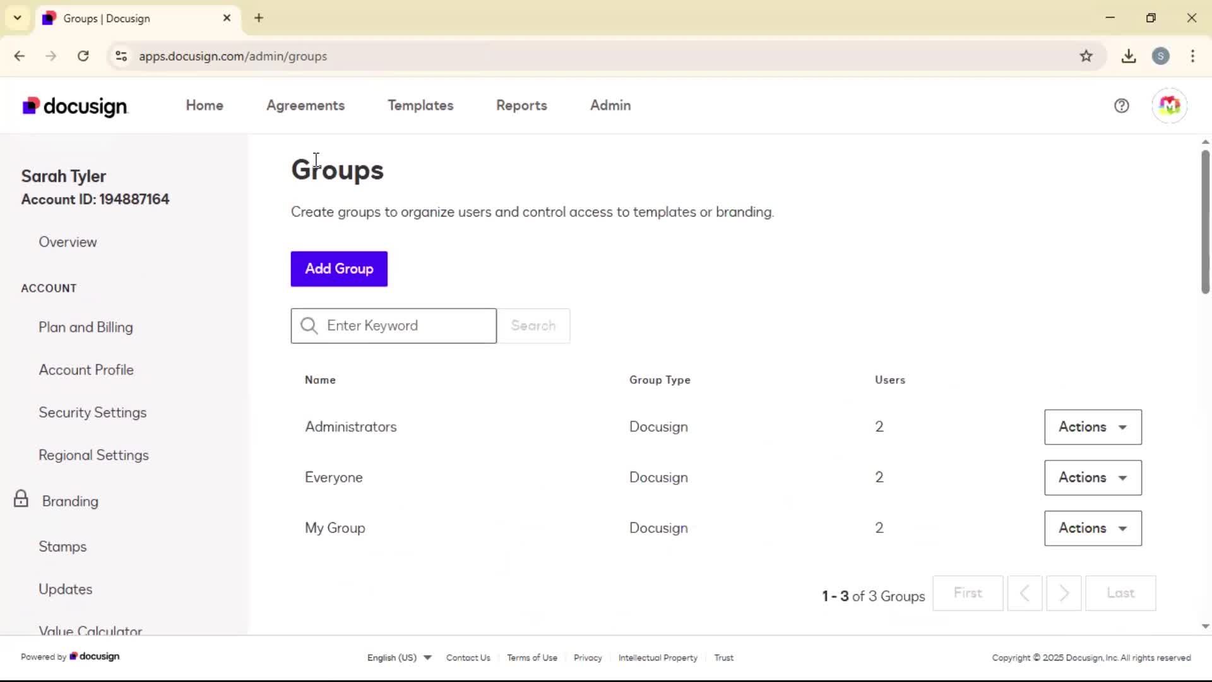This screenshot has width=1212, height=682.
Task: Reload the page
Action: click(x=83, y=56)
